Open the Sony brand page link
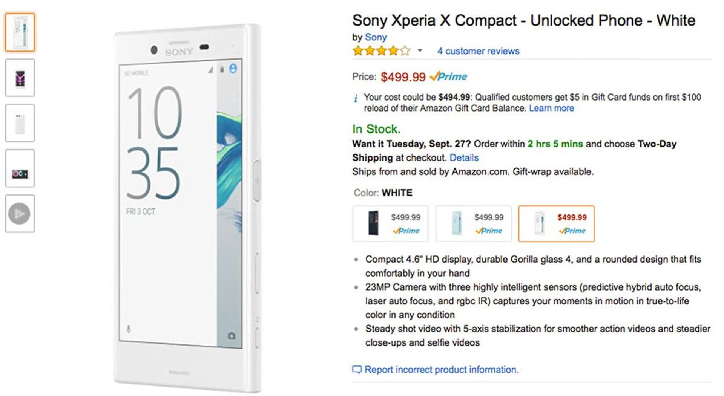This screenshot has height=396, width=724. tap(375, 37)
